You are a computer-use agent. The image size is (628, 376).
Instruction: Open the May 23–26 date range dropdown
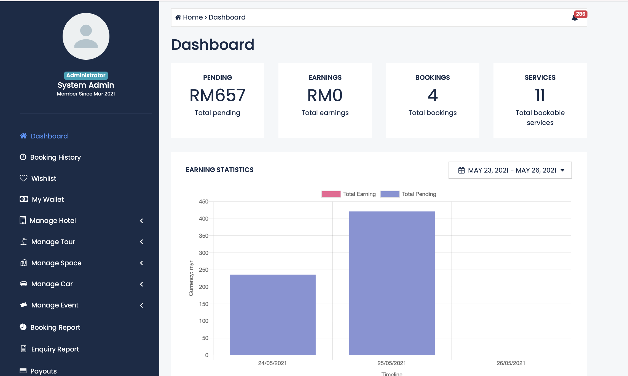pyautogui.click(x=510, y=170)
